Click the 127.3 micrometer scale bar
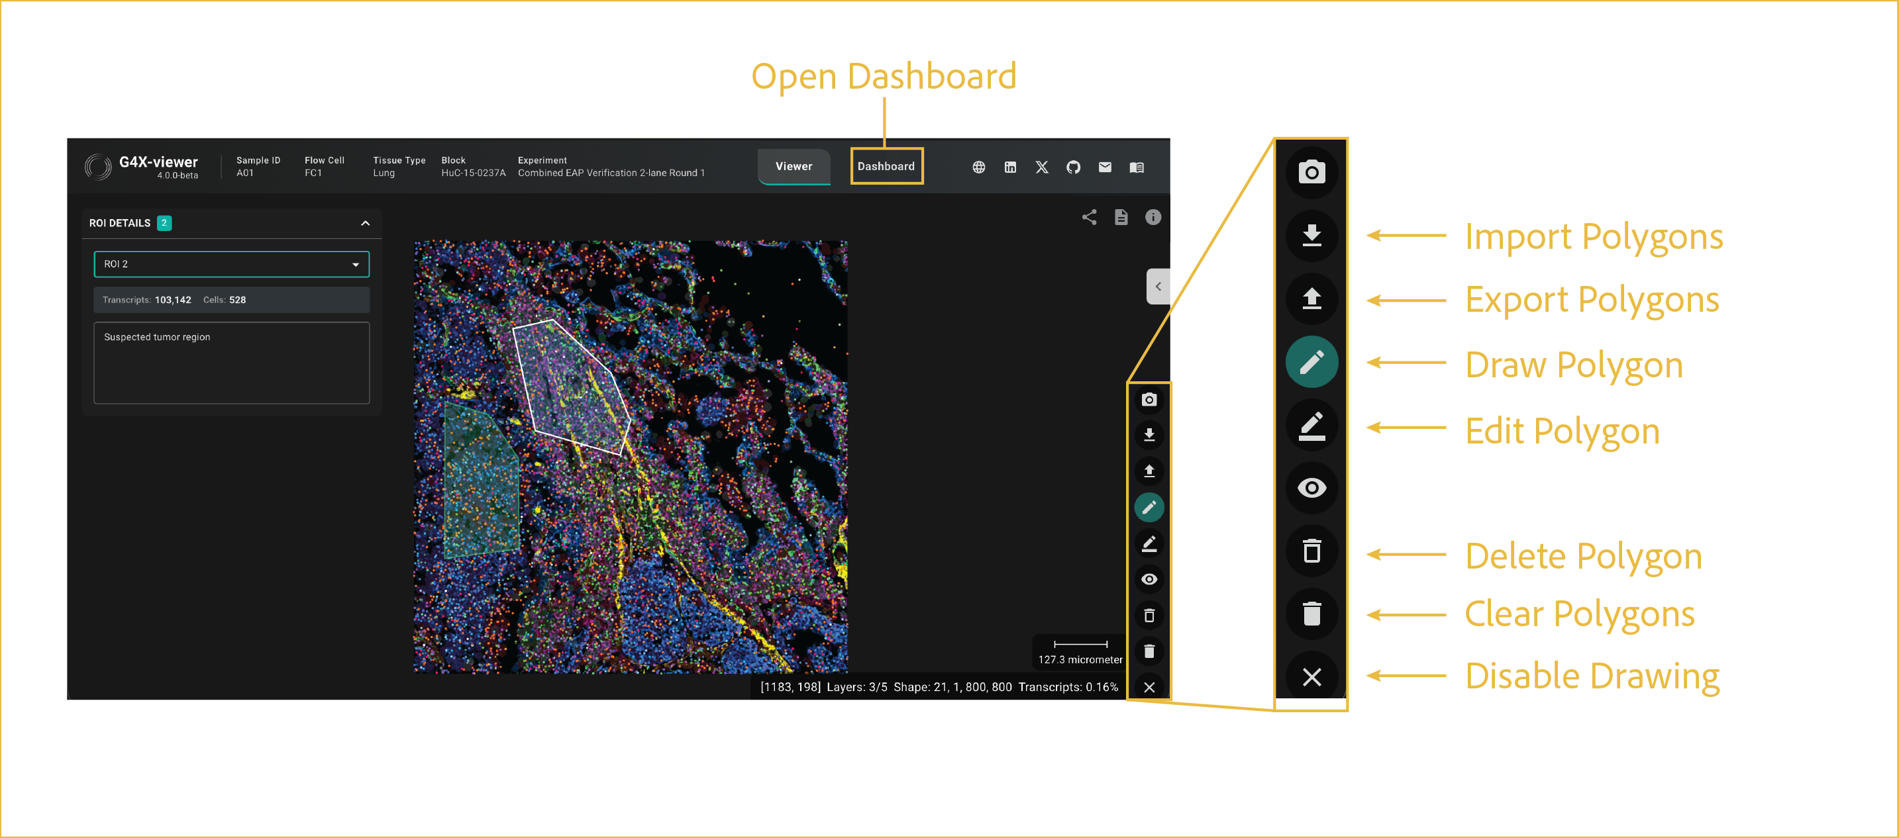Viewport: 1899px width, 838px height. (1080, 652)
